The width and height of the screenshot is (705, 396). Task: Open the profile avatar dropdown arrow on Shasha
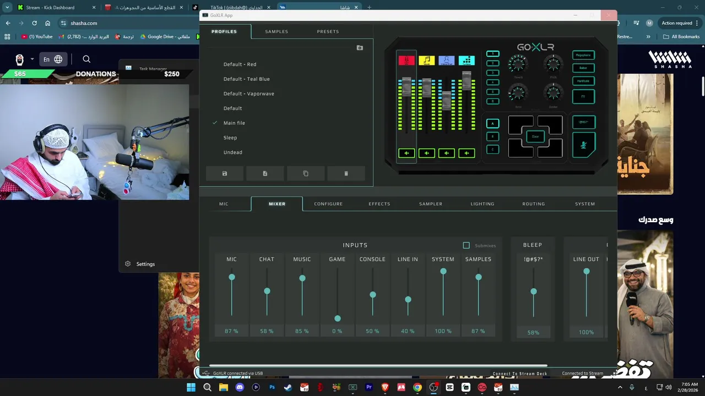pyautogui.click(x=32, y=59)
